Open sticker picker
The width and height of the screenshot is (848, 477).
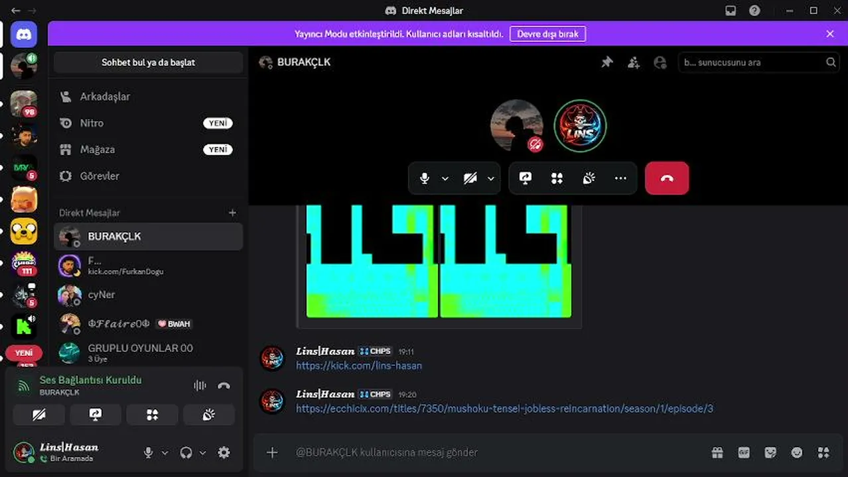[770, 452]
